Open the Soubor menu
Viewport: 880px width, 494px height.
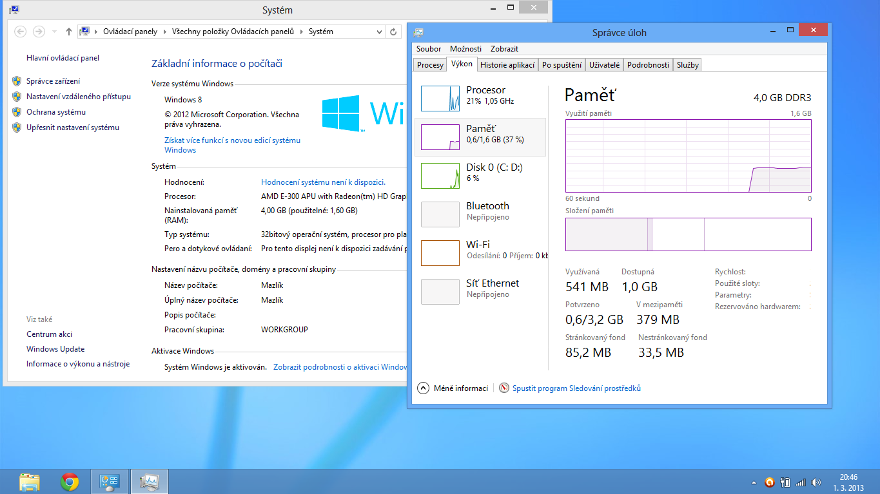point(429,49)
